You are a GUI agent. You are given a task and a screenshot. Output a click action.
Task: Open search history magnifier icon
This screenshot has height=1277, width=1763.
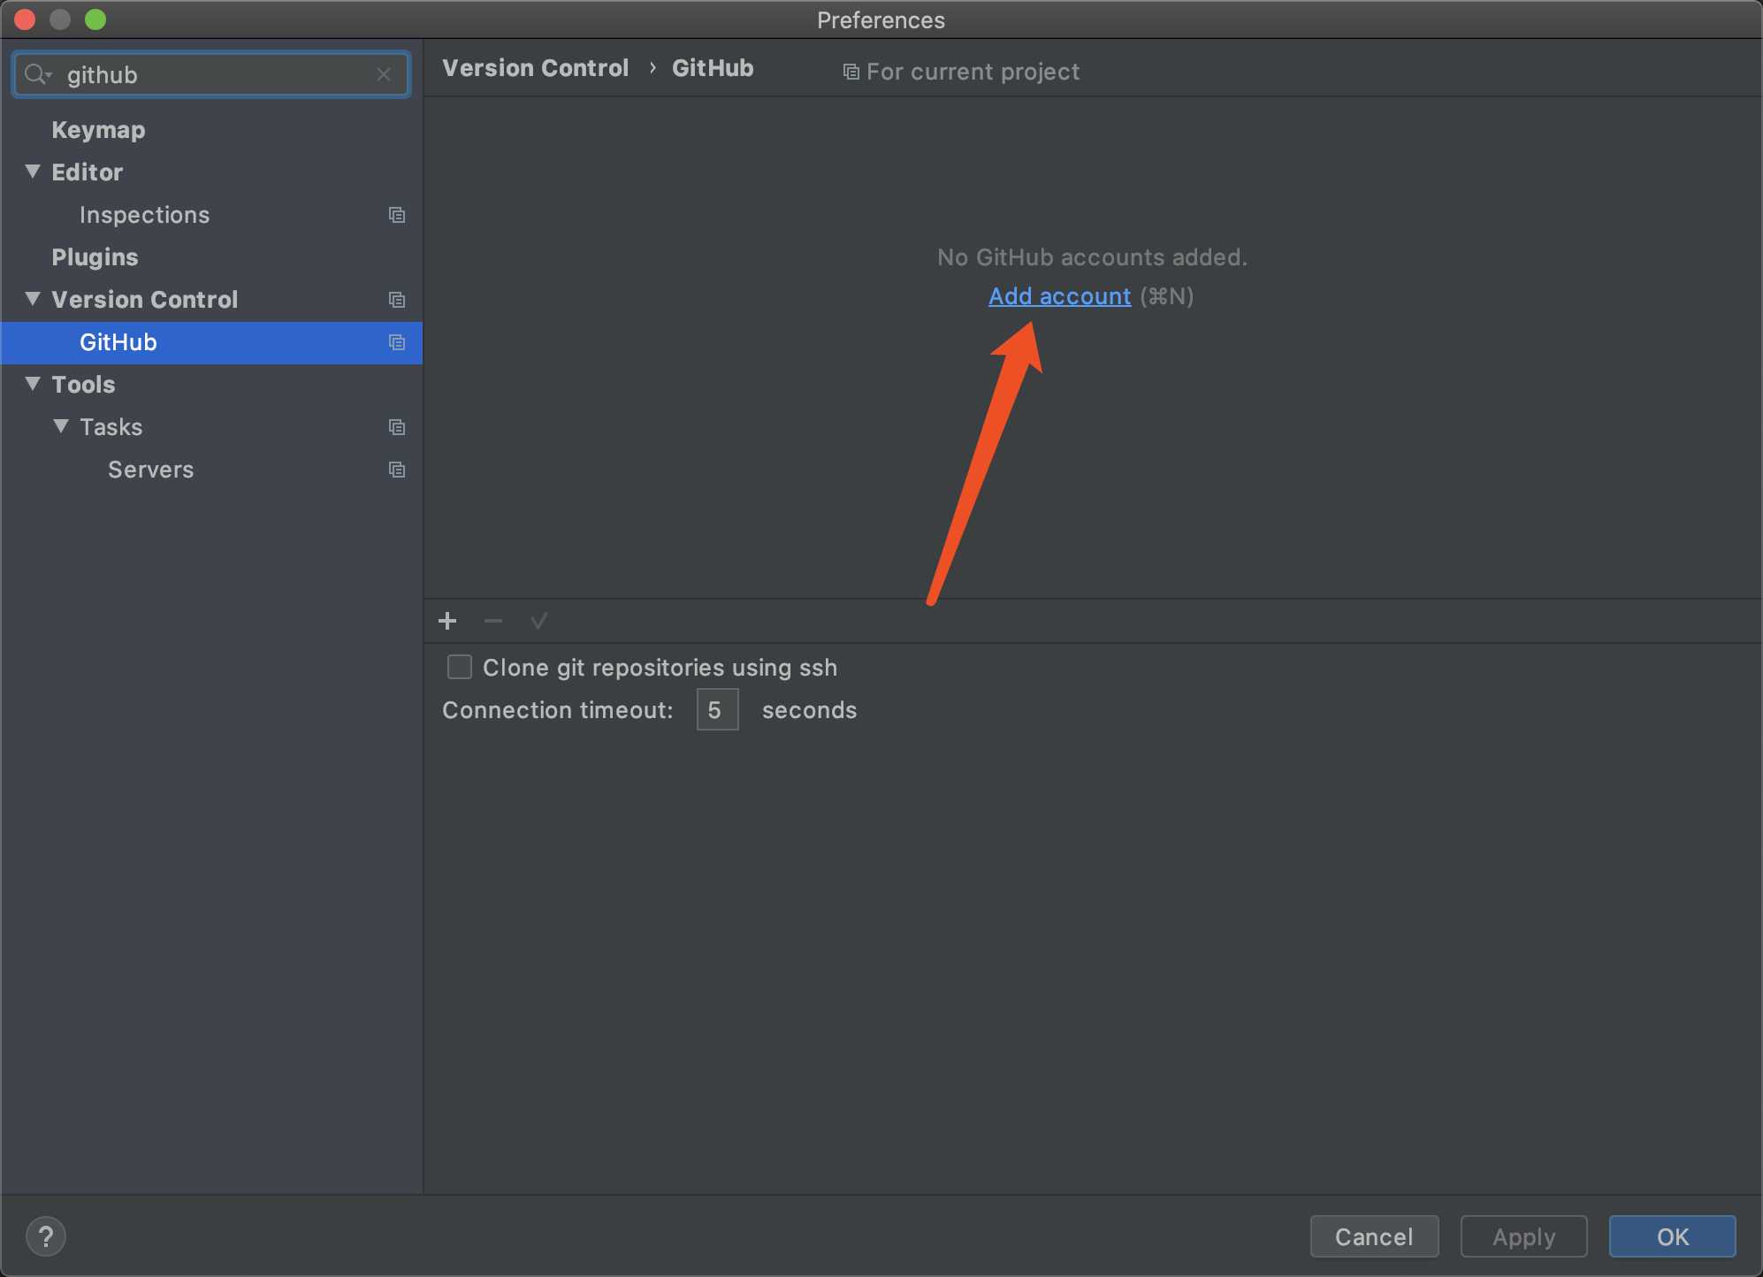click(37, 74)
